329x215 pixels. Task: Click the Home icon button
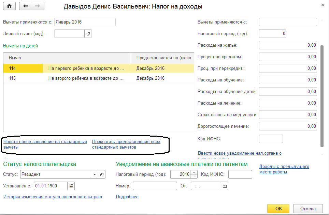(x=9, y=6)
